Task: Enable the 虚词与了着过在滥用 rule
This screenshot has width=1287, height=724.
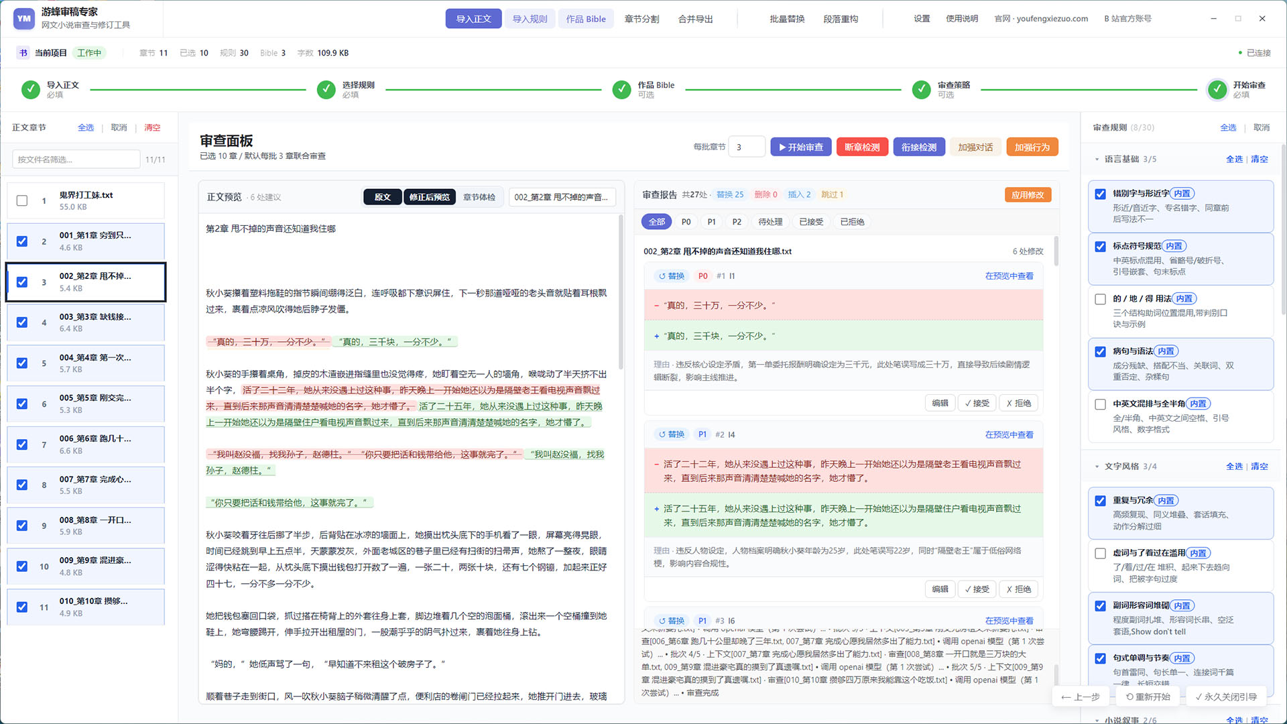Action: click(1100, 553)
